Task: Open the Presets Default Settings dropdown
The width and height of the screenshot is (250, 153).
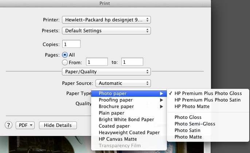Action: click(106, 30)
